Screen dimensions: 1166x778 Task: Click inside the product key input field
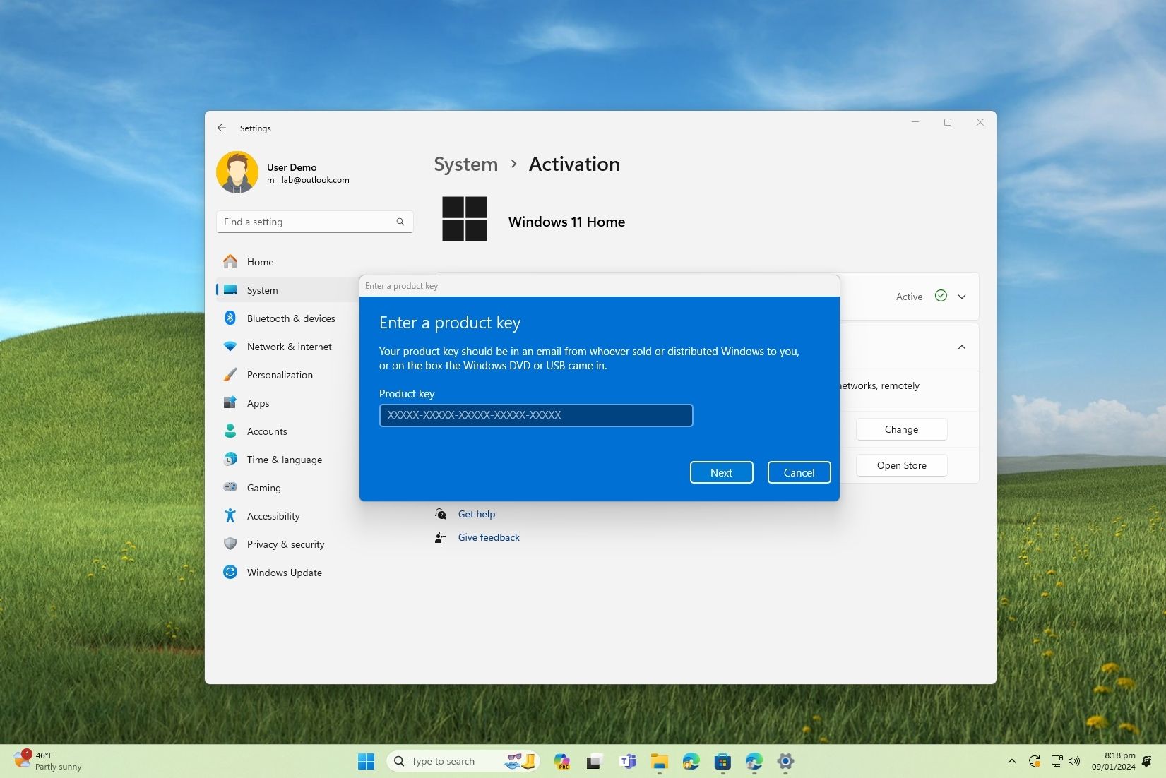point(536,416)
